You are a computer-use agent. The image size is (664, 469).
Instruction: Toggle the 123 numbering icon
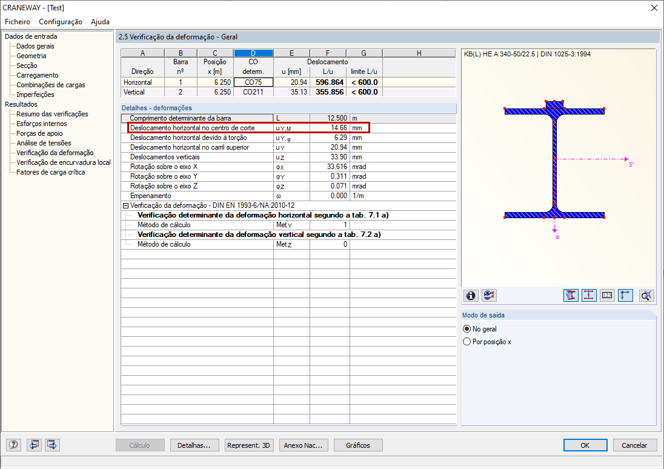[x=607, y=295]
